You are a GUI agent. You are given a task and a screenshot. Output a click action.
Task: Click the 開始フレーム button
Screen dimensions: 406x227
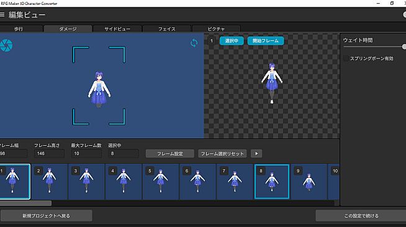coord(266,41)
